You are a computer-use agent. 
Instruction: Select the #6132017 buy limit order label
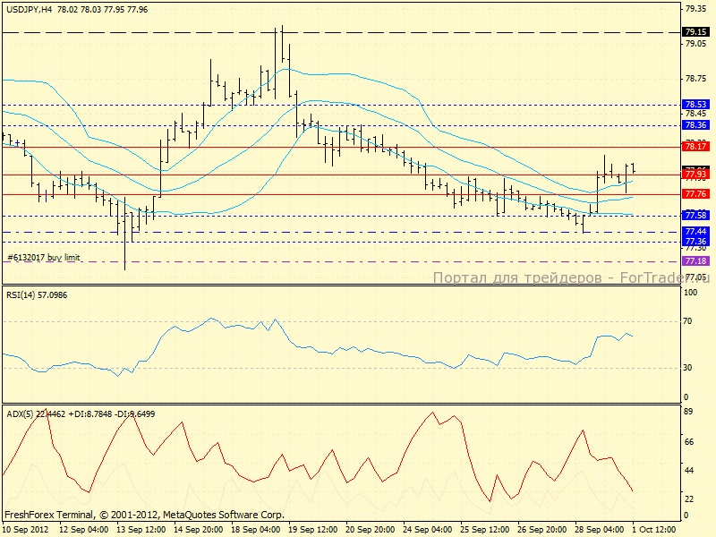point(44,258)
